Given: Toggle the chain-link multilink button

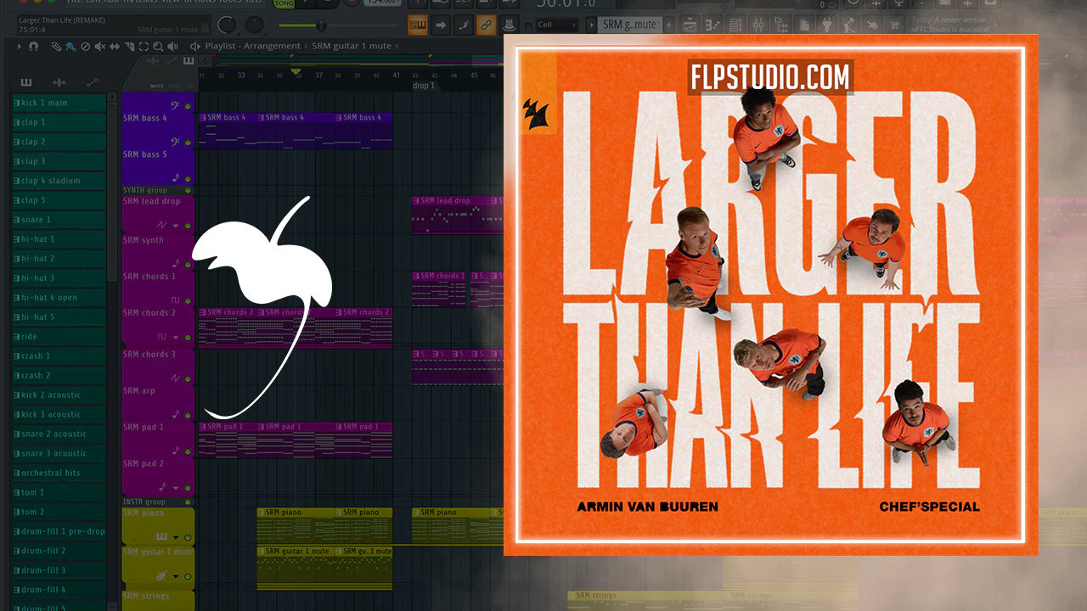Looking at the screenshot, I should (487, 25).
